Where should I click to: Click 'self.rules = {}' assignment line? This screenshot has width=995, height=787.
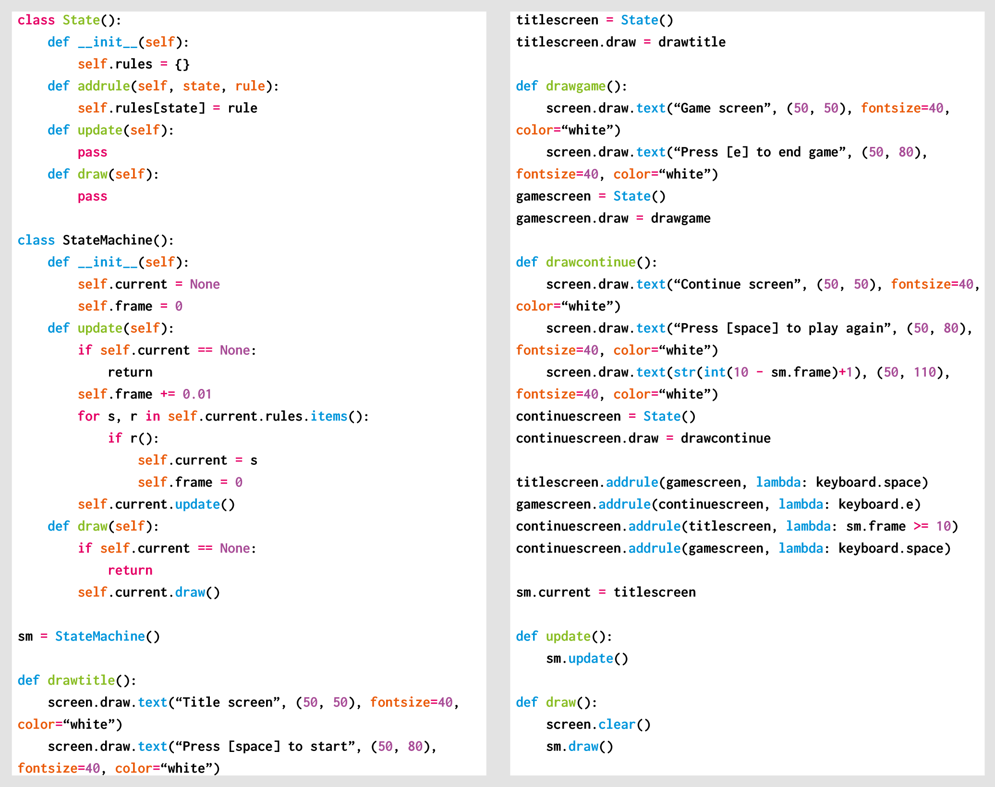(133, 64)
